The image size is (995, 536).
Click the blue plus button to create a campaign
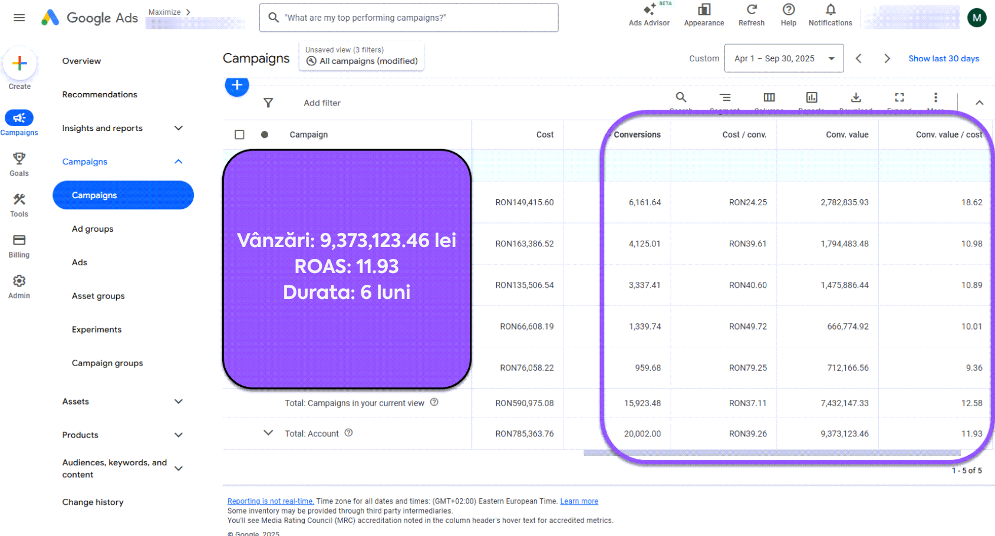(236, 86)
